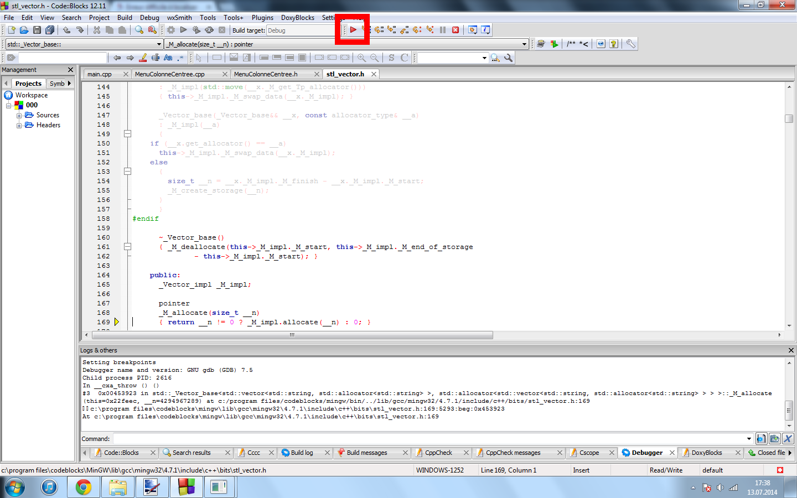Image resolution: width=797 pixels, height=498 pixels.
Task: Click the incremental search text field
Action: pyautogui.click(x=62, y=58)
